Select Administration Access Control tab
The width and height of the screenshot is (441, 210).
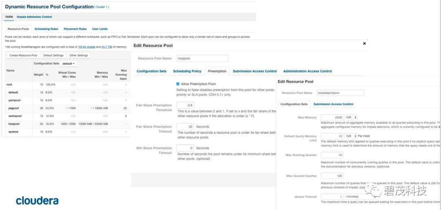coord(307,71)
